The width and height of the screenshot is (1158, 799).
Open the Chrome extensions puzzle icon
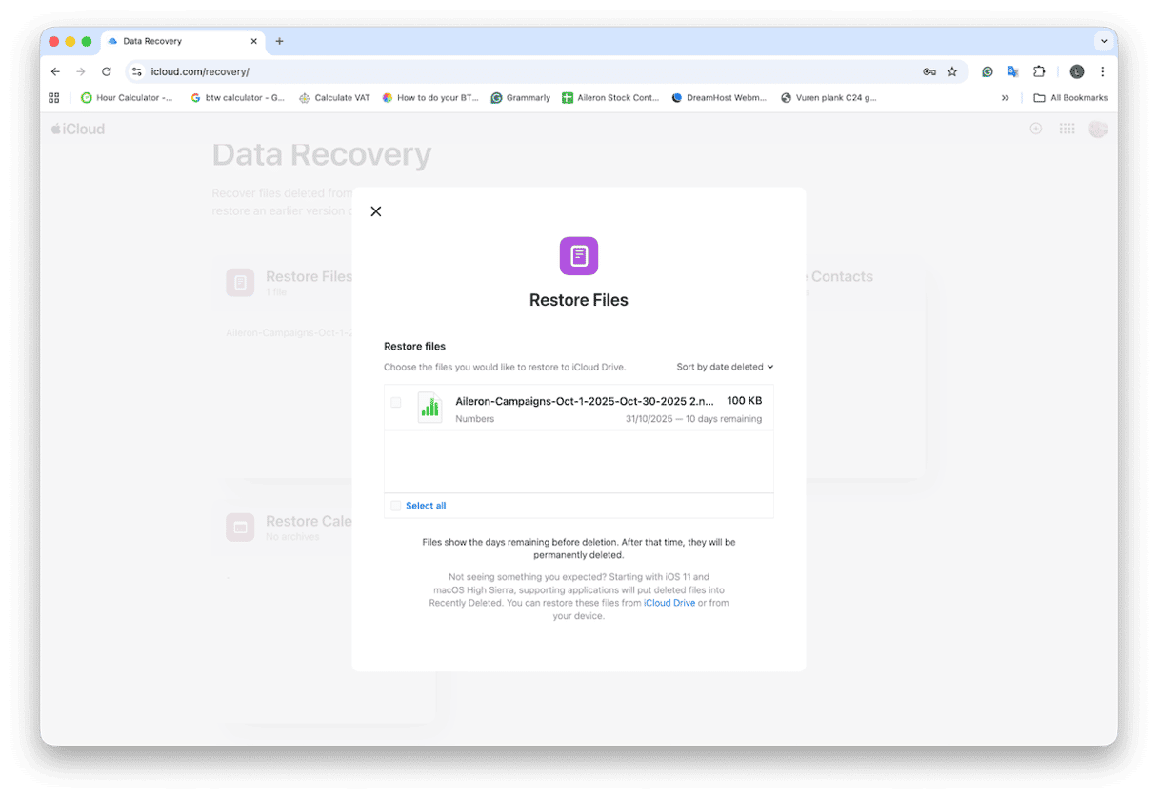(x=1039, y=71)
